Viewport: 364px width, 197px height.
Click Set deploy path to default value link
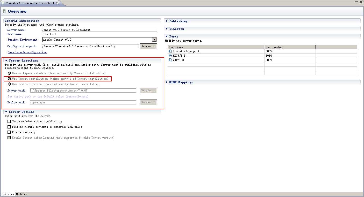pos(48,96)
